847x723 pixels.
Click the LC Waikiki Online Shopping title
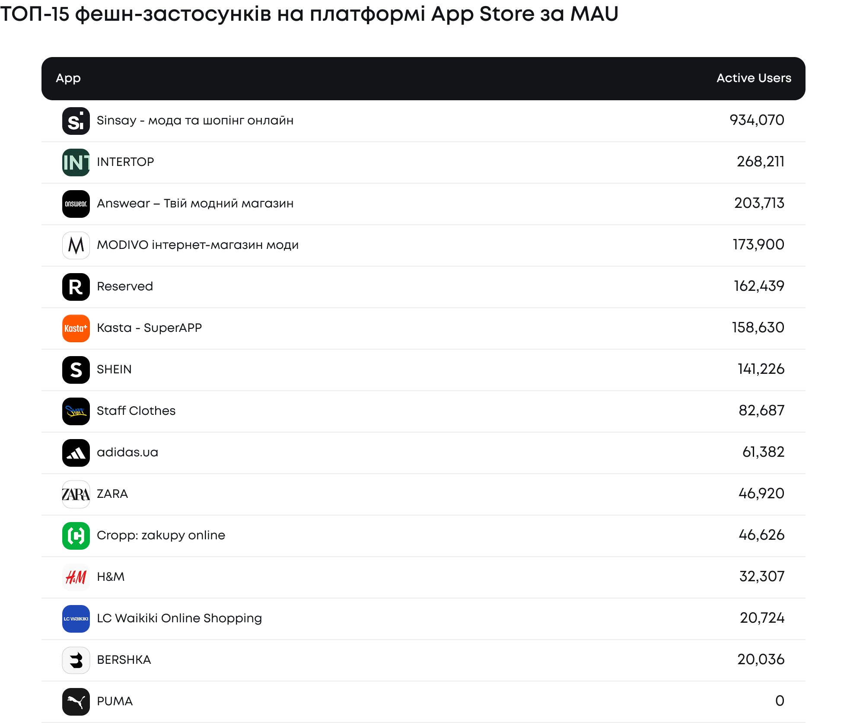pyautogui.click(x=179, y=618)
